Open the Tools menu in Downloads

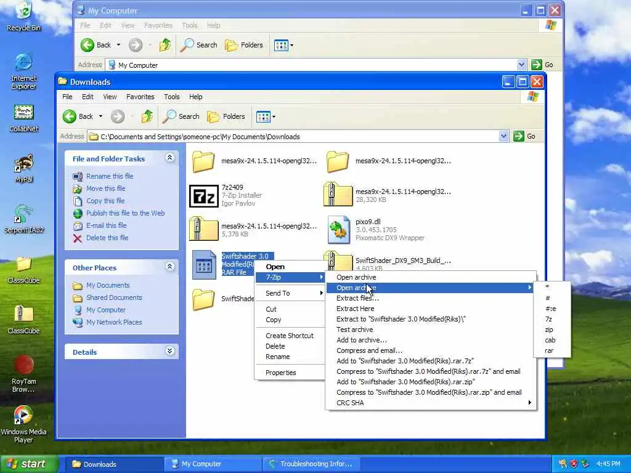(x=171, y=97)
